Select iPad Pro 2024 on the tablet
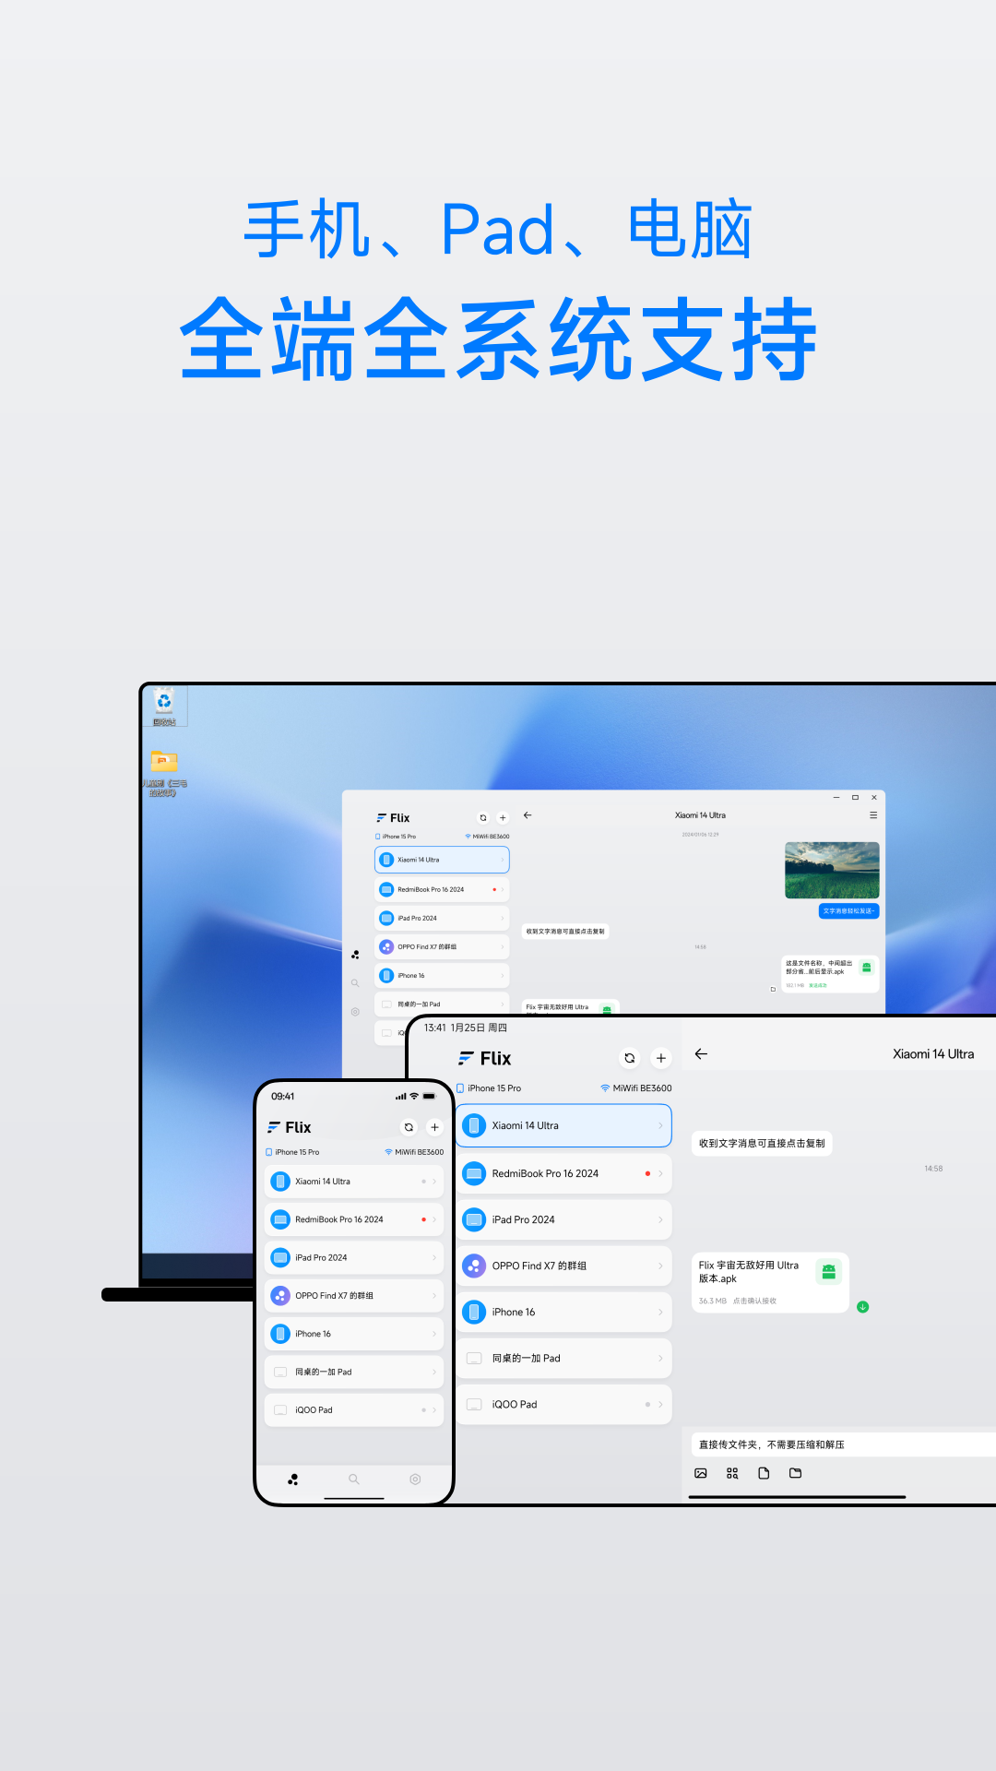The image size is (996, 1771). 563,1219
